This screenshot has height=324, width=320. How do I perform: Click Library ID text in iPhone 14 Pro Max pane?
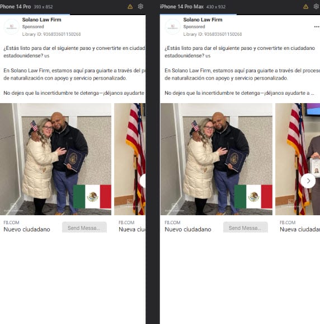click(x=213, y=34)
